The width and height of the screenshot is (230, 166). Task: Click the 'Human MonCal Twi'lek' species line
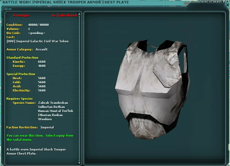point(56,111)
